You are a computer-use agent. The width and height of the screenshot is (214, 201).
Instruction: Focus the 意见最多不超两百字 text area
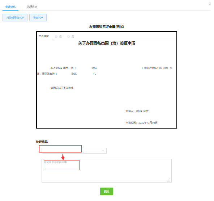pyautogui.click(x=107, y=171)
